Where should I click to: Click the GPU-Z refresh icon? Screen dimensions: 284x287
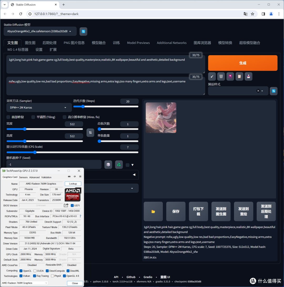75,177
